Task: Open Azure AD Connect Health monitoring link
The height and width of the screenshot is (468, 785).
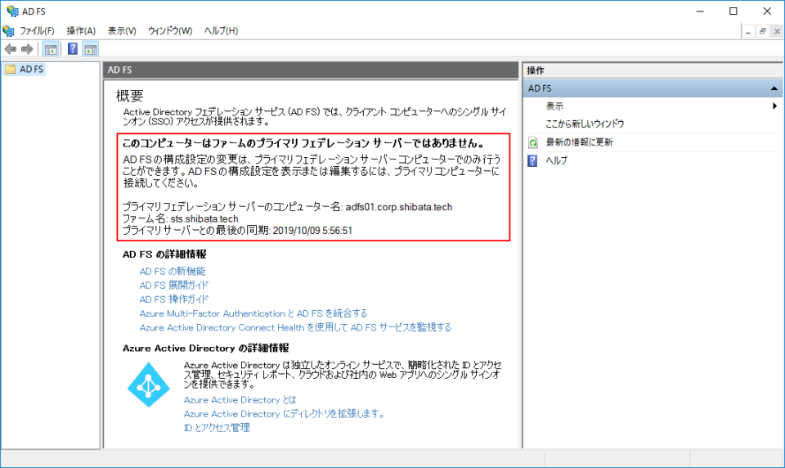Action: tap(295, 327)
